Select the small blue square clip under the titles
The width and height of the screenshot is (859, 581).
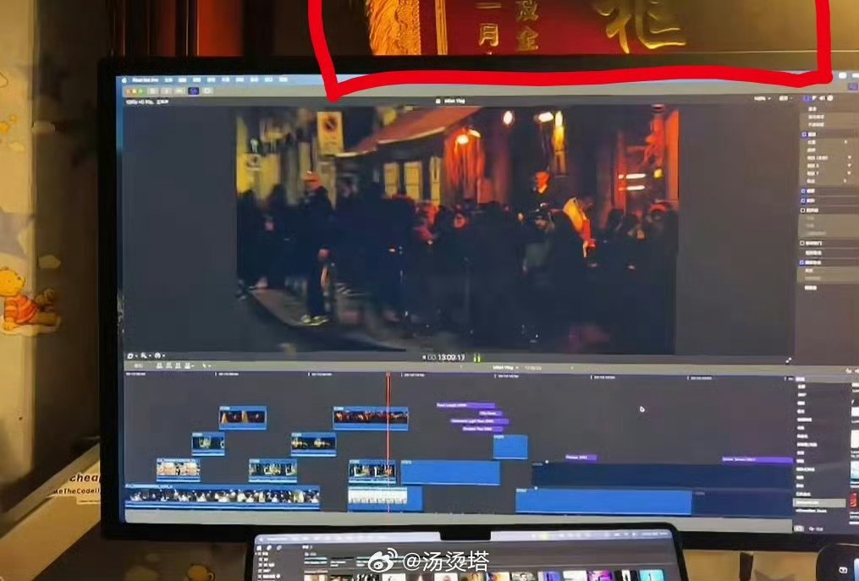[x=510, y=447]
